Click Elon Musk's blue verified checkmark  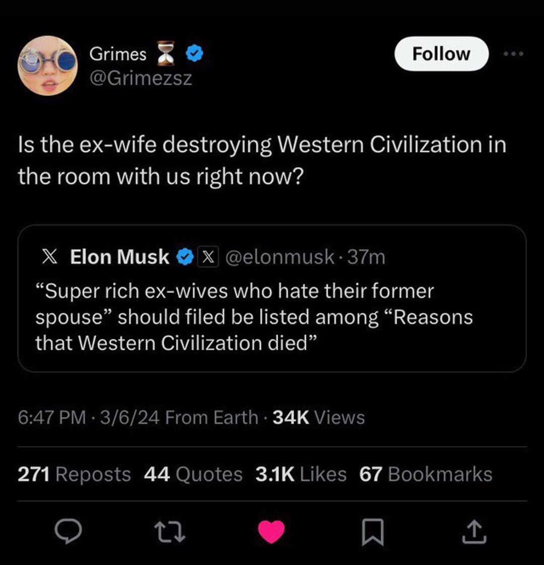point(183,257)
